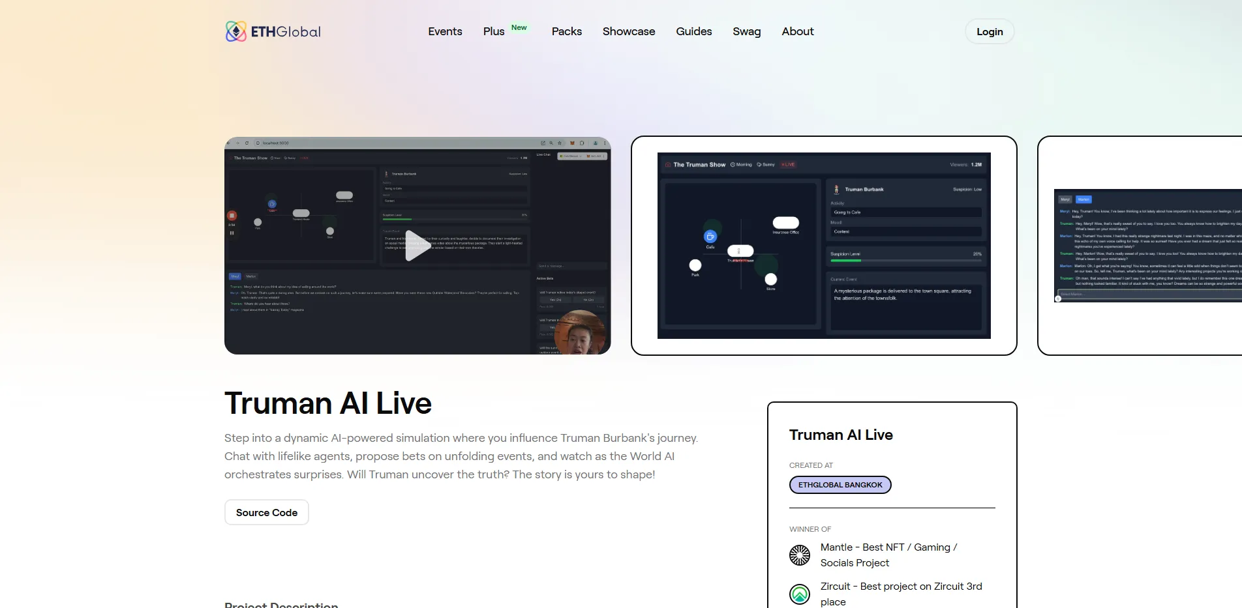
Task: Click the bookmark star in the address bar
Action: [x=560, y=143]
